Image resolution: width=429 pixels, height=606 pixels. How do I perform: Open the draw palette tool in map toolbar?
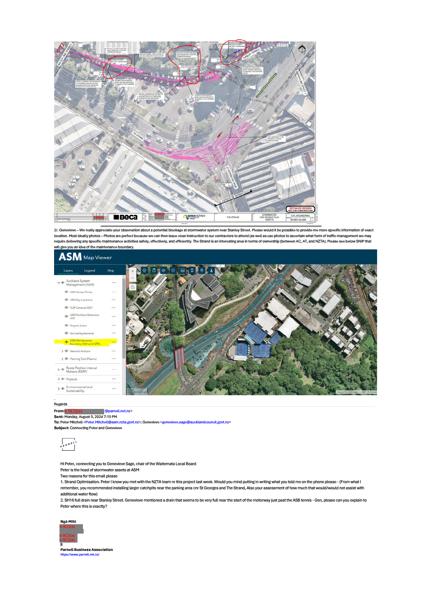pos(163,270)
